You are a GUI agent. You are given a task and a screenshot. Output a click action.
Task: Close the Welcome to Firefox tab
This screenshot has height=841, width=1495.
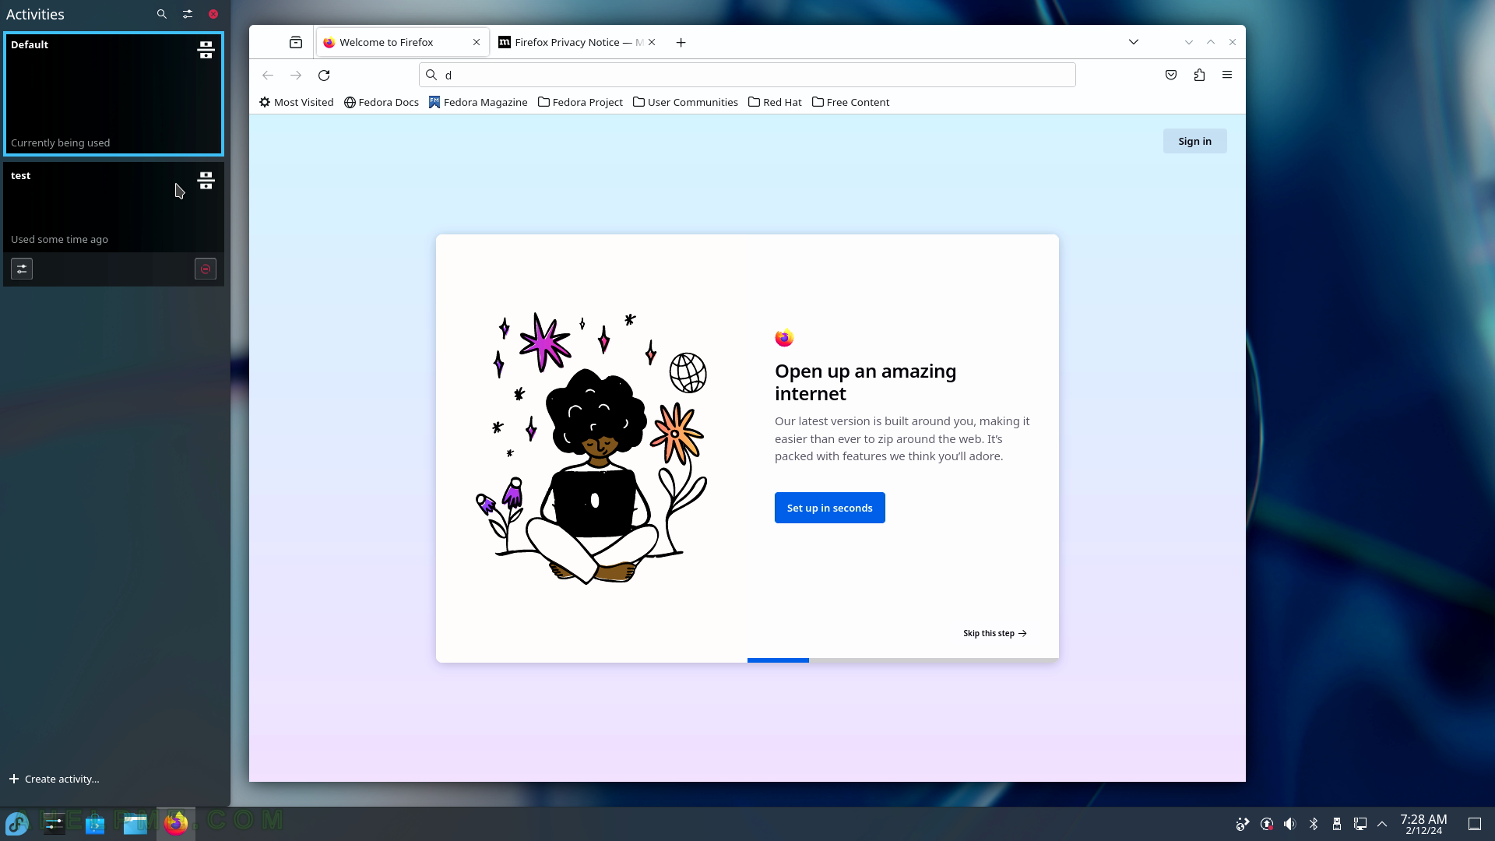click(x=477, y=42)
